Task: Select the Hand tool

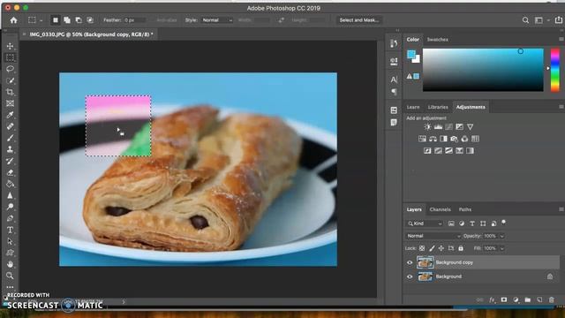Action: 10,264
